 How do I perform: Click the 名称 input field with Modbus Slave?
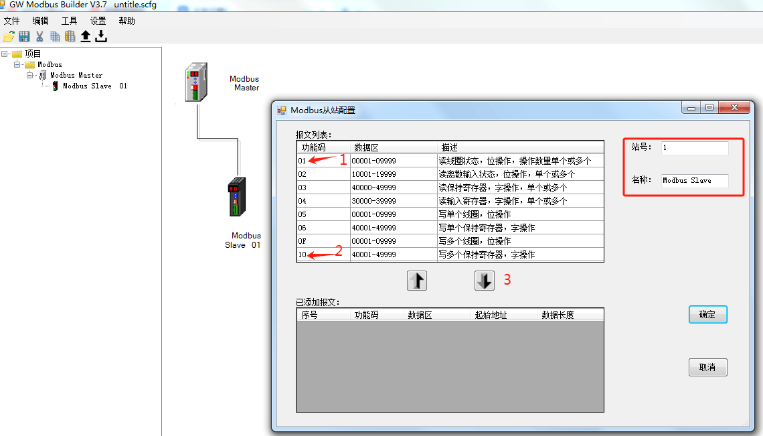[x=695, y=181]
